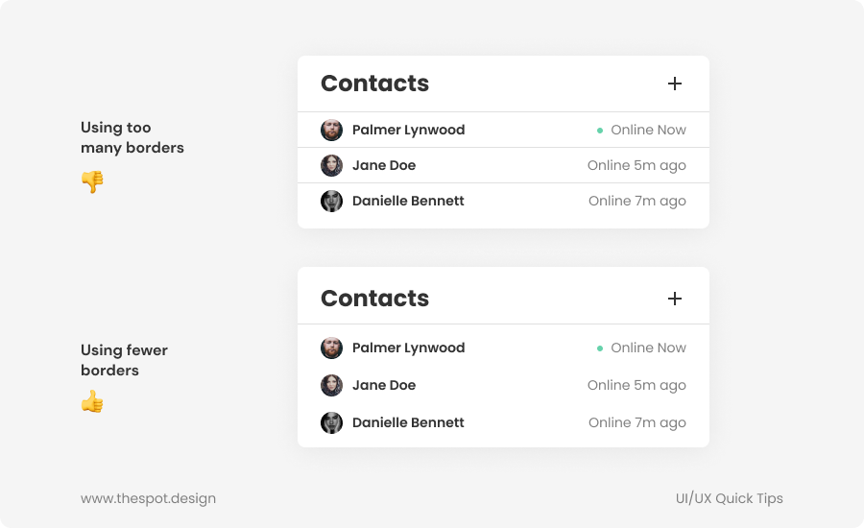The height and width of the screenshot is (528, 864).
Task: Select Palmer Lynwood name in top card
Action: click(x=408, y=130)
